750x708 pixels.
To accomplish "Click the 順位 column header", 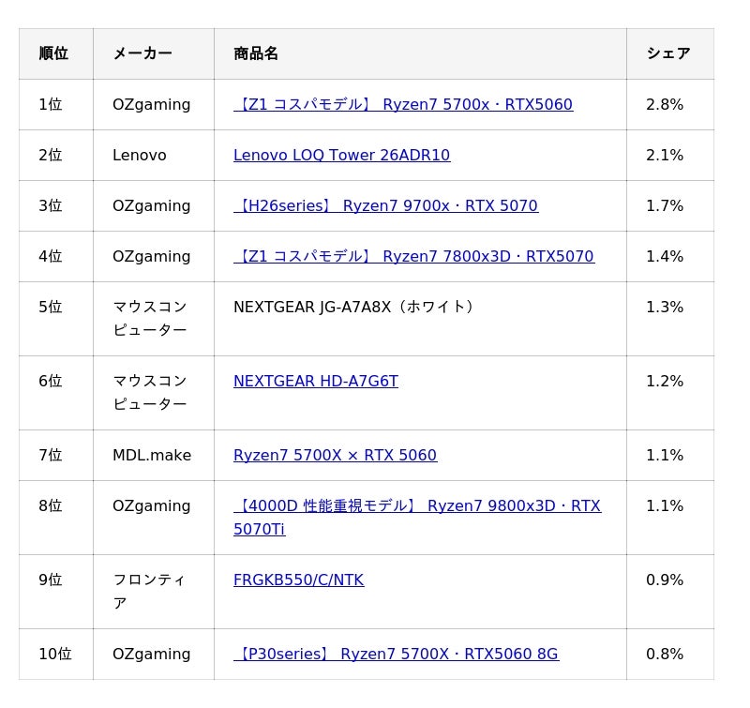I will point(53,54).
